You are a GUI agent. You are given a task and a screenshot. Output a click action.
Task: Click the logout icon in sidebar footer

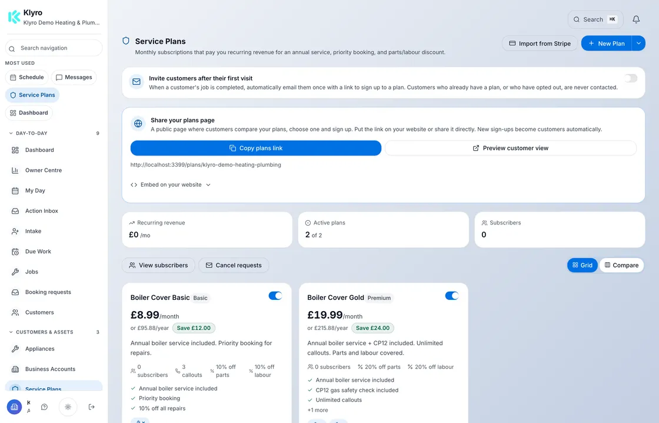tap(92, 407)
